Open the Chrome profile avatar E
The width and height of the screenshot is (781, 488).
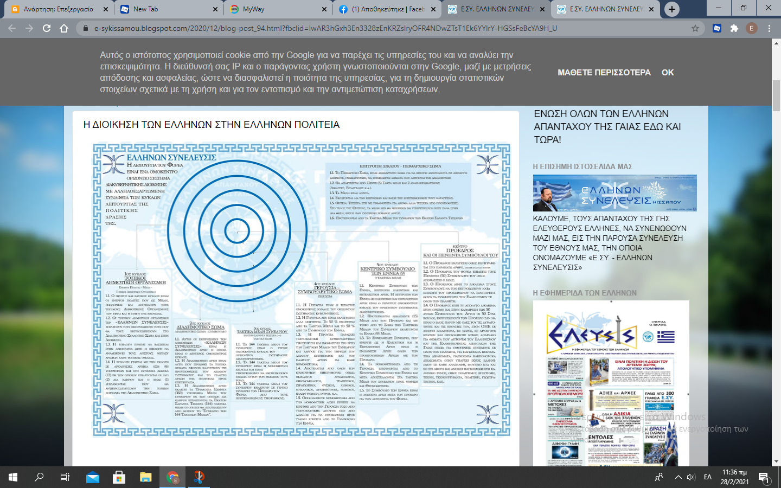752,28
